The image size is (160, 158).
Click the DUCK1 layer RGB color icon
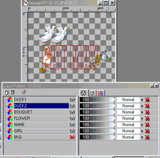(10, 100)
